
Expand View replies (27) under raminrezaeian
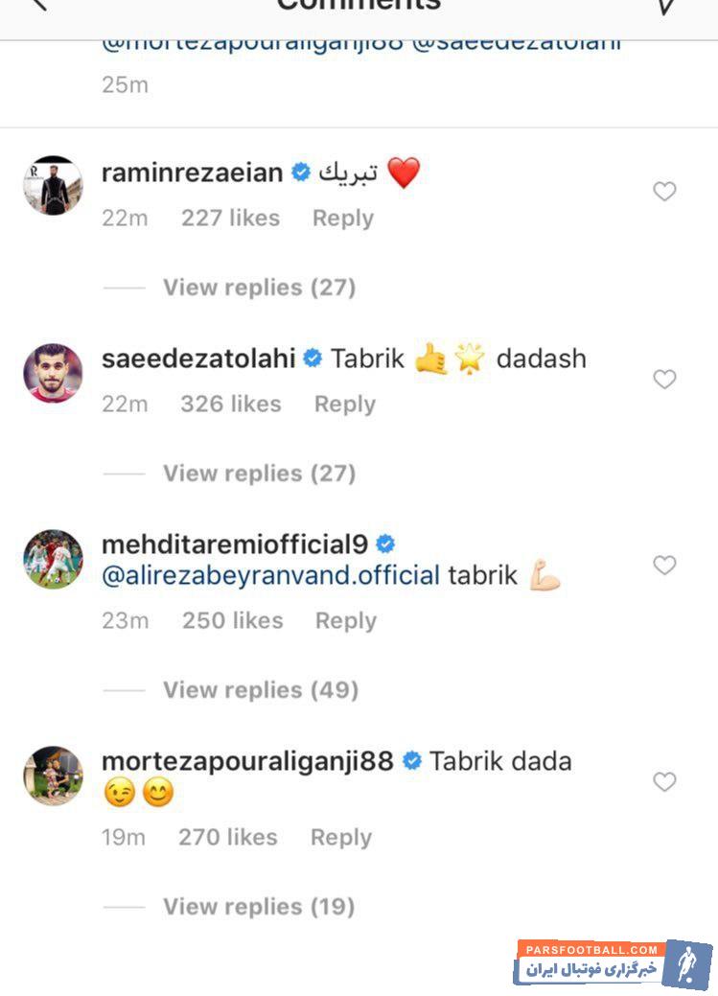[x=260, y=287]
